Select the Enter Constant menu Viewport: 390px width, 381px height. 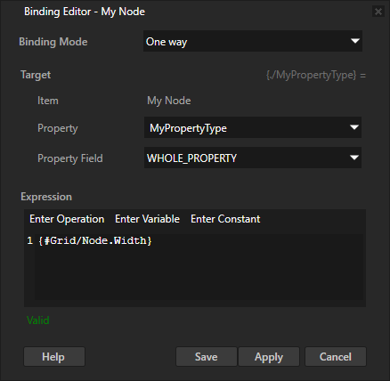coord(225,219)
